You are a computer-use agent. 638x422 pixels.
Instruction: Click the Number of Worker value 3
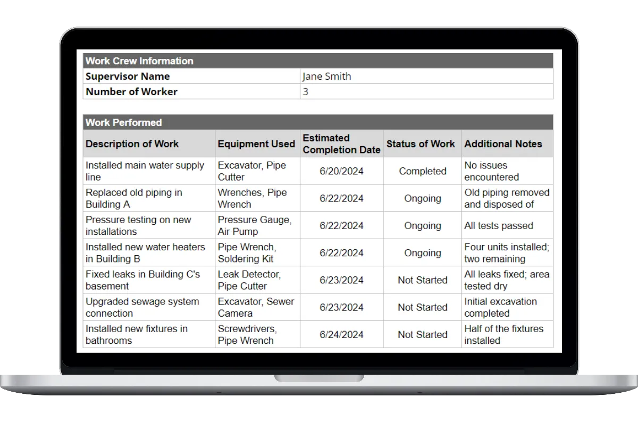pos(306,91)
